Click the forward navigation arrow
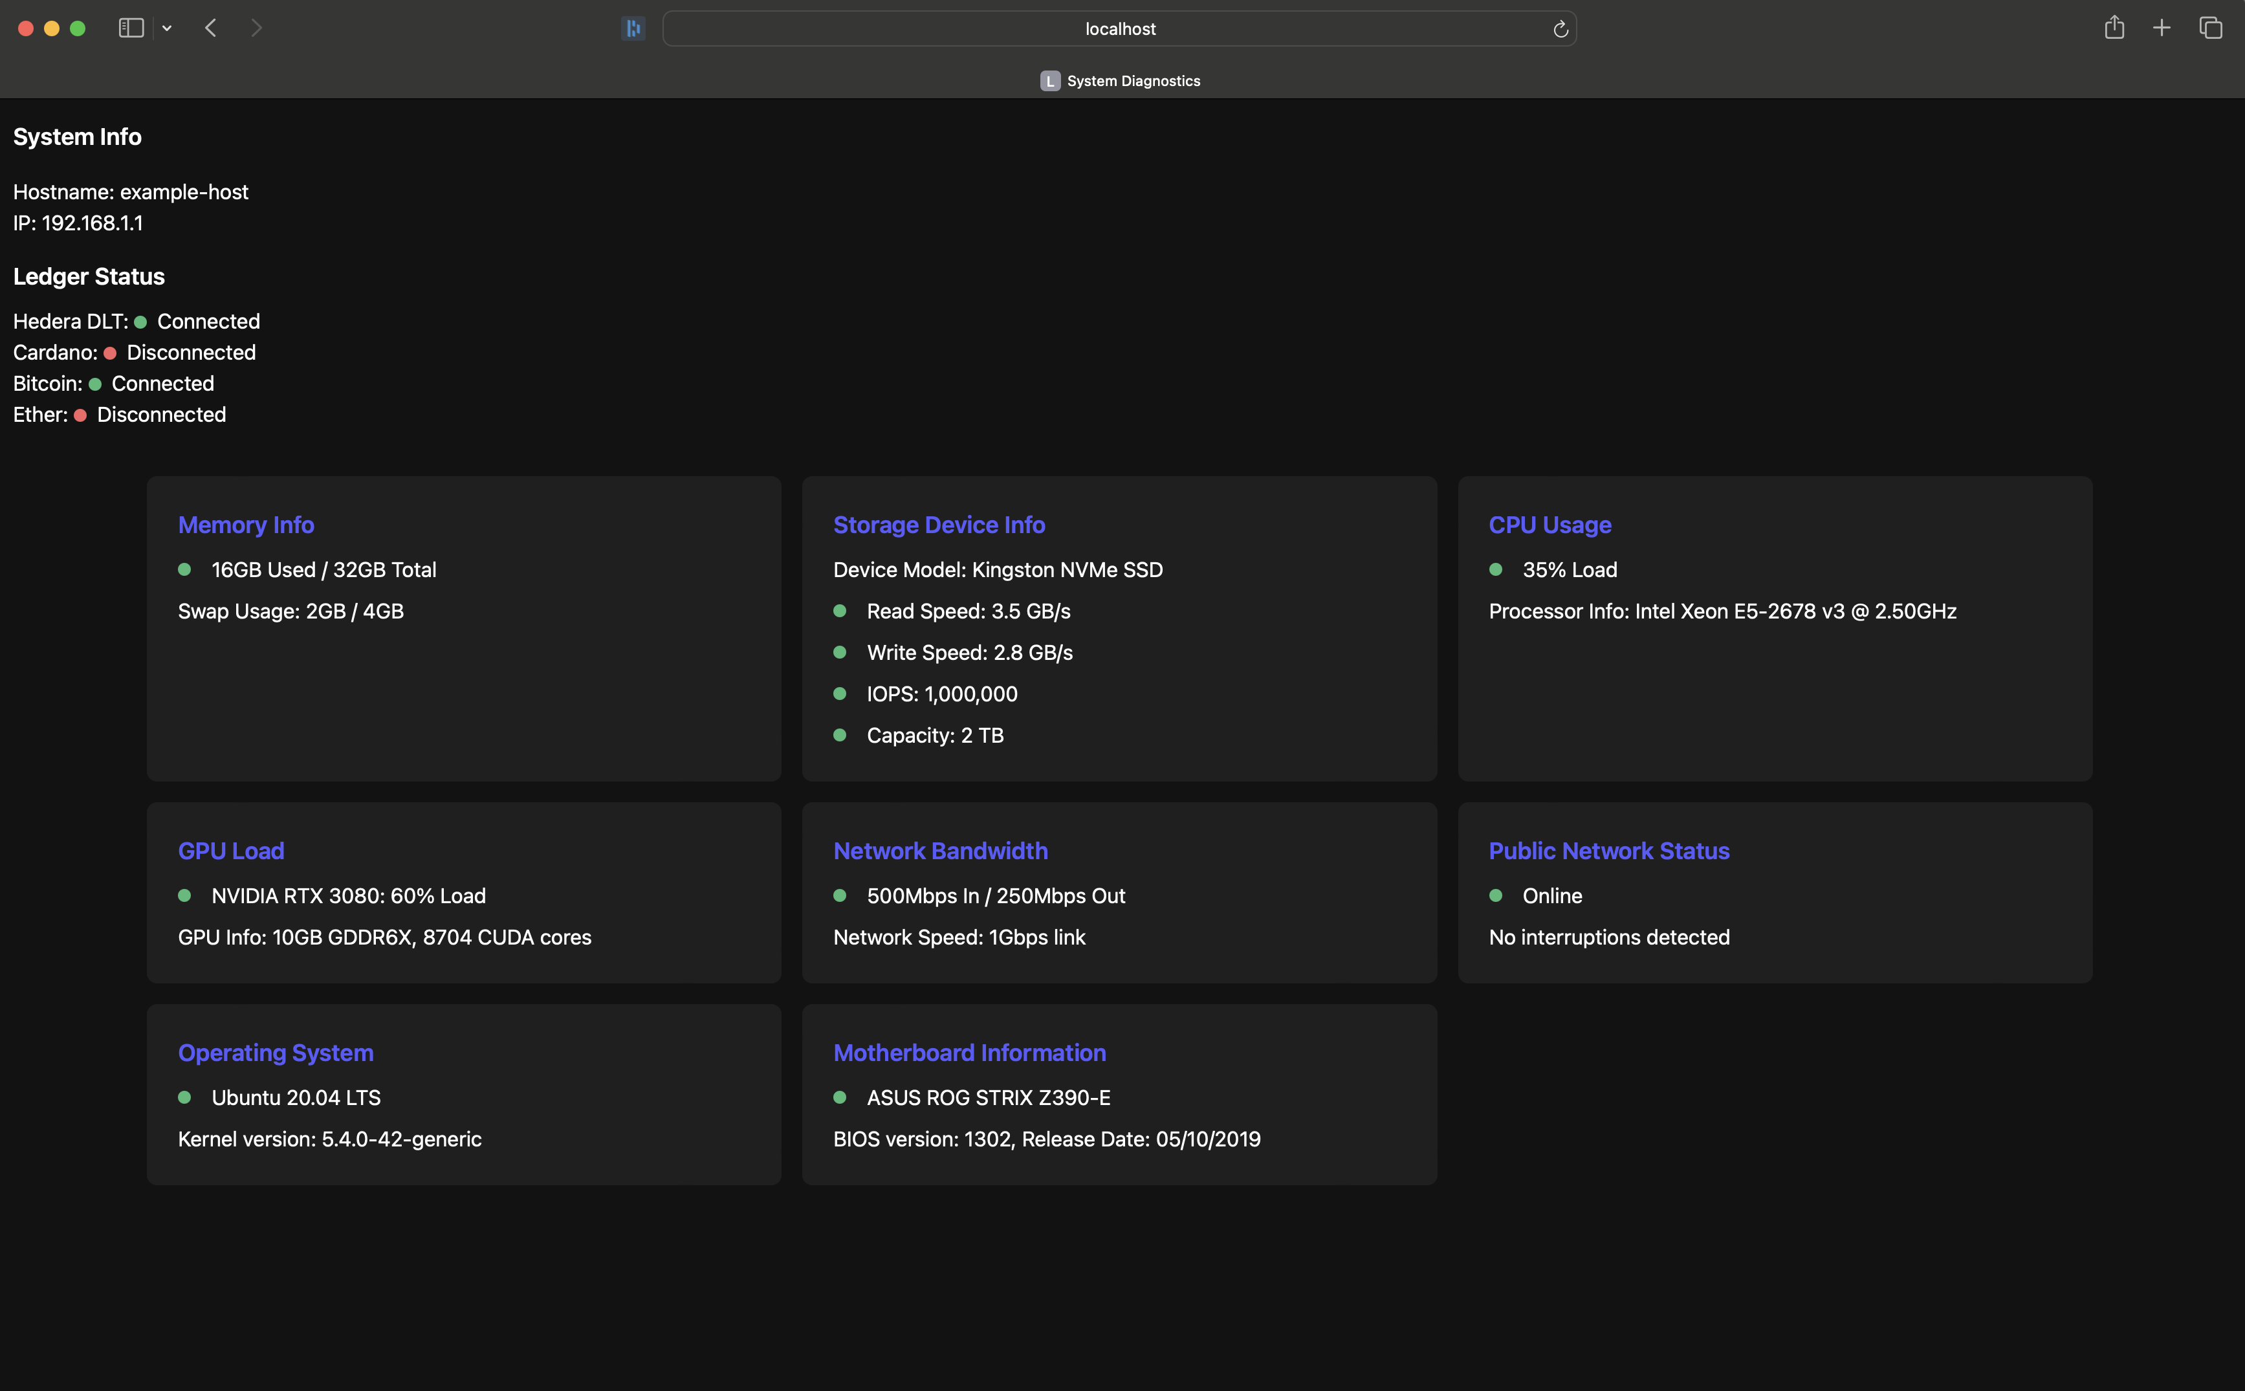The width and height of the screenshot is (2245, 1391). [257, 28]
